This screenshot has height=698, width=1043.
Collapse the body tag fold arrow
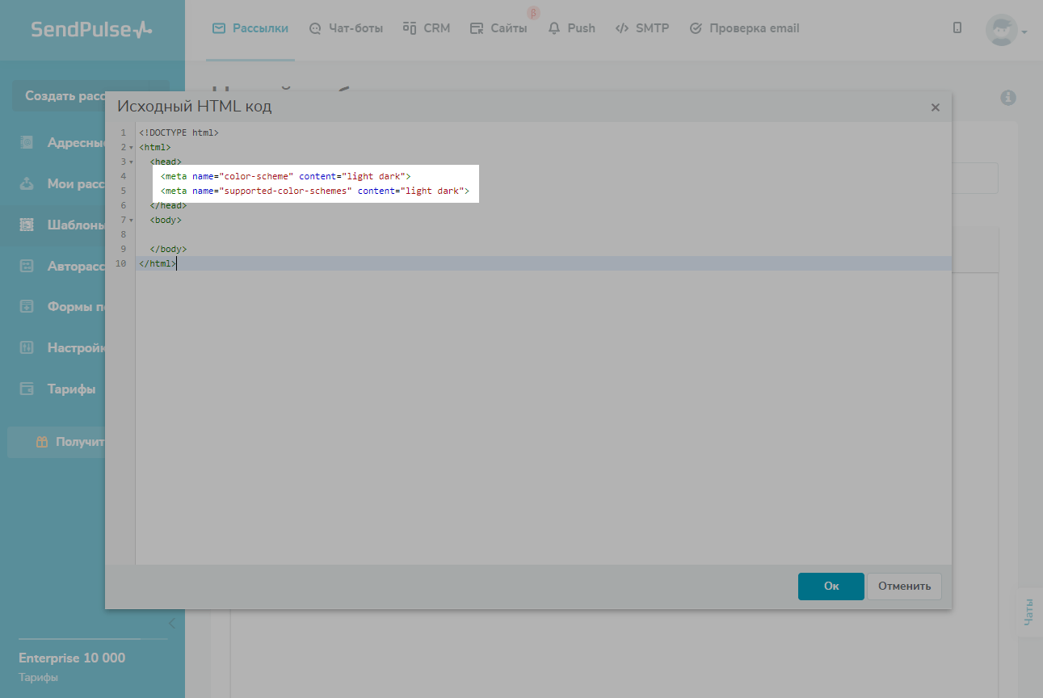click(x=131, y=220)
